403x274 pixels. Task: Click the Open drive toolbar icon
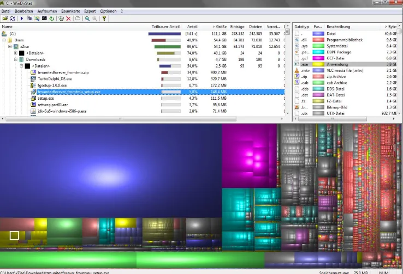pos(5,19)
